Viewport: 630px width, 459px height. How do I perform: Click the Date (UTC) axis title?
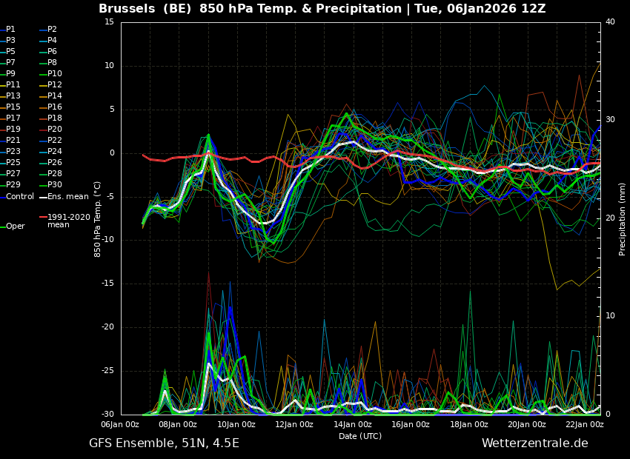coord(360,436)
